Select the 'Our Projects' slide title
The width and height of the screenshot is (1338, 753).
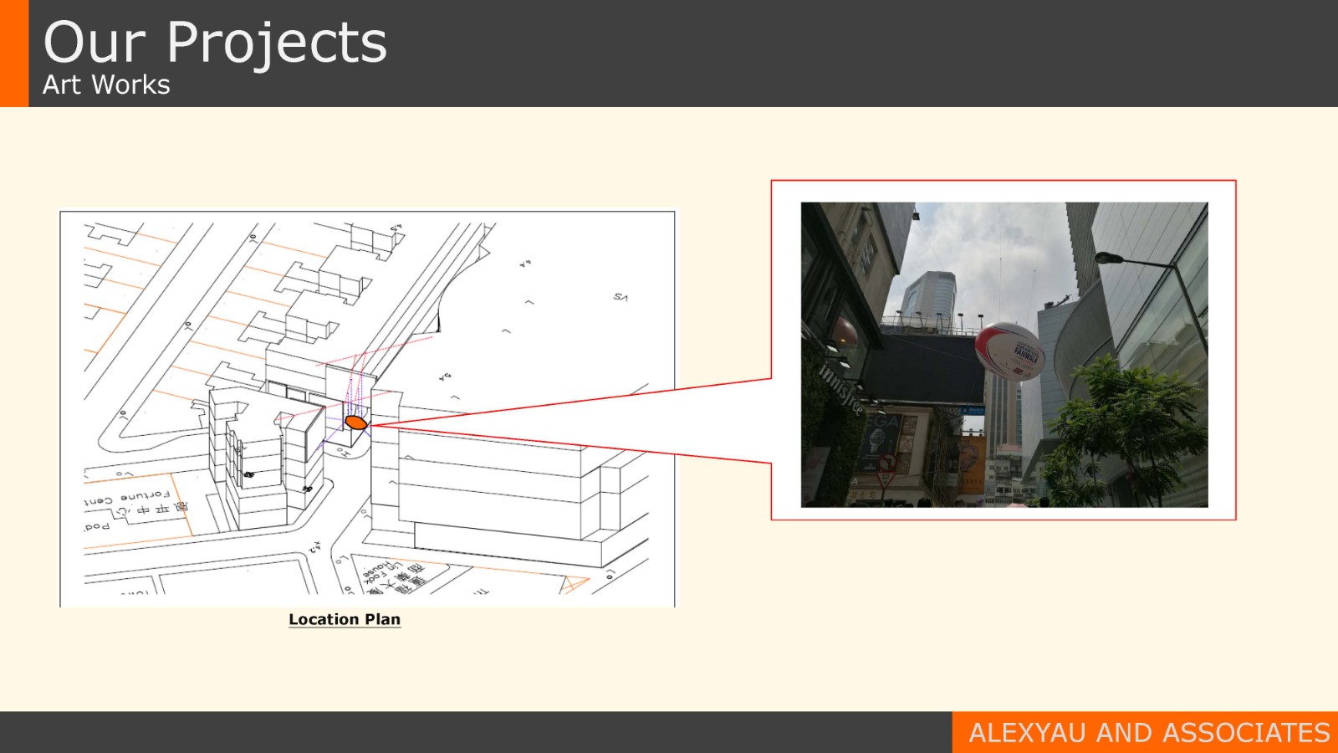pyautogui.click(x=215, y=42)
